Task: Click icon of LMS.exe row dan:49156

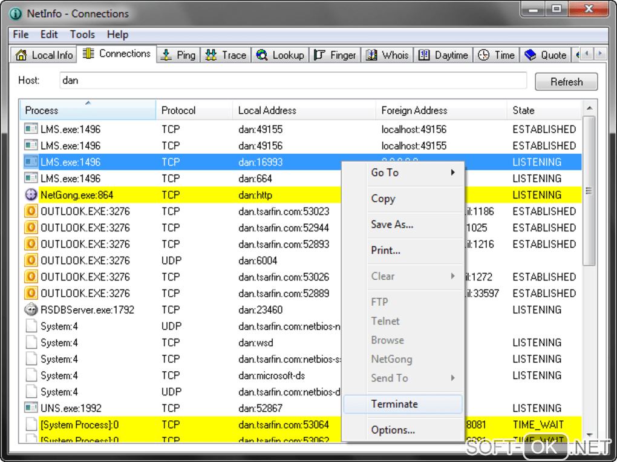Action: pyautogui.click(x=31, y=145)
